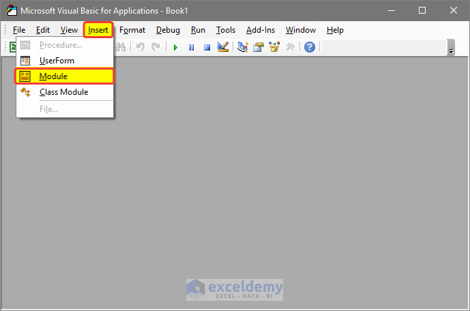
Task: Open the Window menu
Action: pyautogui.click(x=301, y=30)
